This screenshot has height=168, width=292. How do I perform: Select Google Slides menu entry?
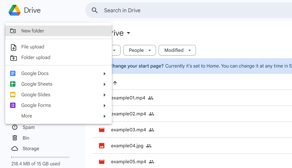click(x=59, y=95)
